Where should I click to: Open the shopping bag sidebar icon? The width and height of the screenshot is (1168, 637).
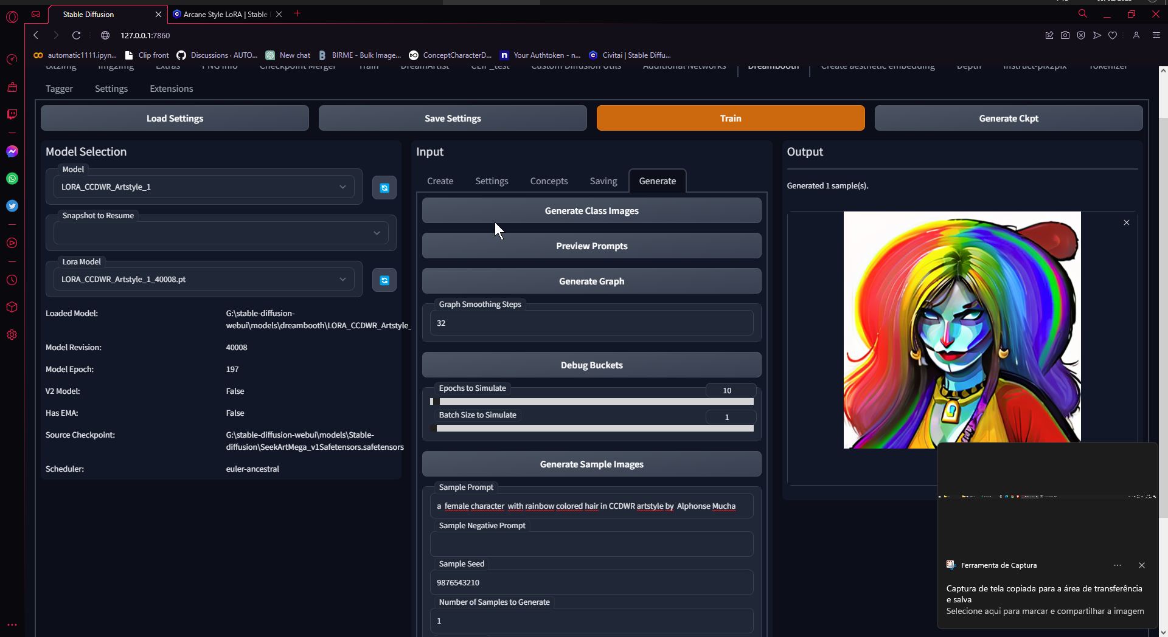[12, 87]
